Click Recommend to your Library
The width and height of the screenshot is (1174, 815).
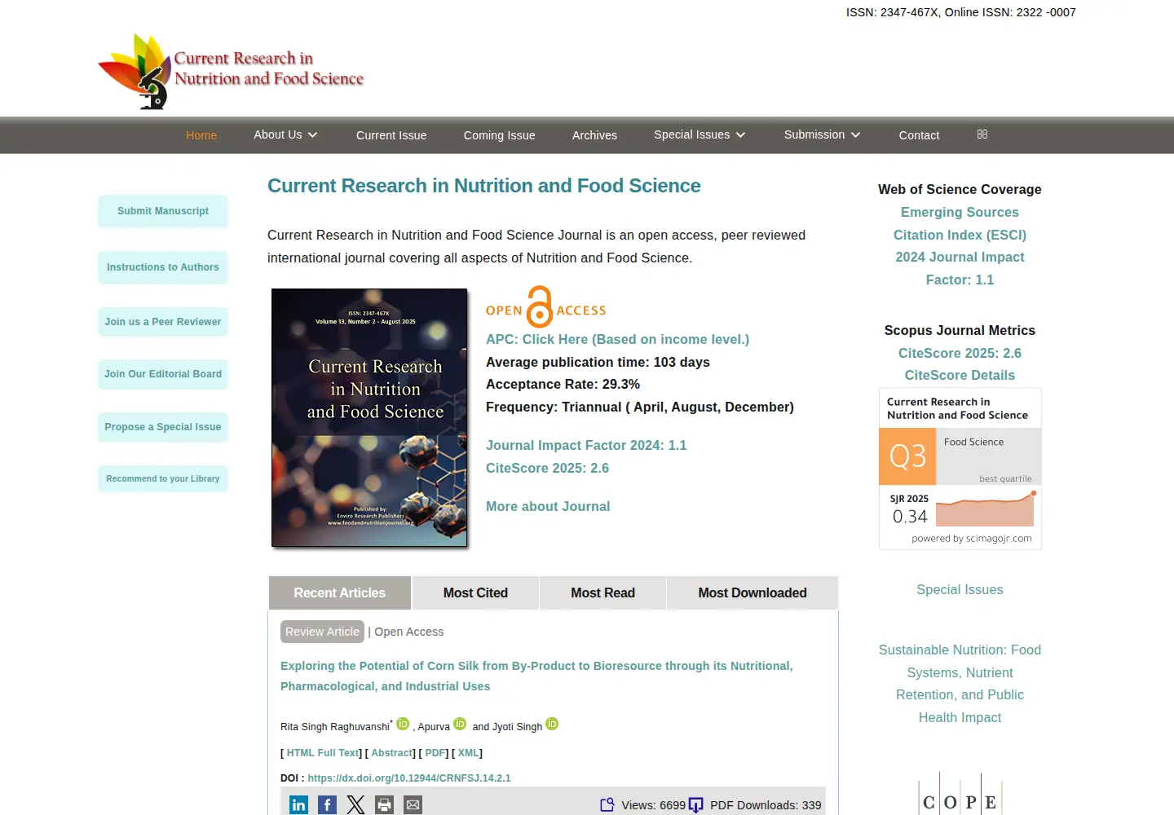click(163, 478)
